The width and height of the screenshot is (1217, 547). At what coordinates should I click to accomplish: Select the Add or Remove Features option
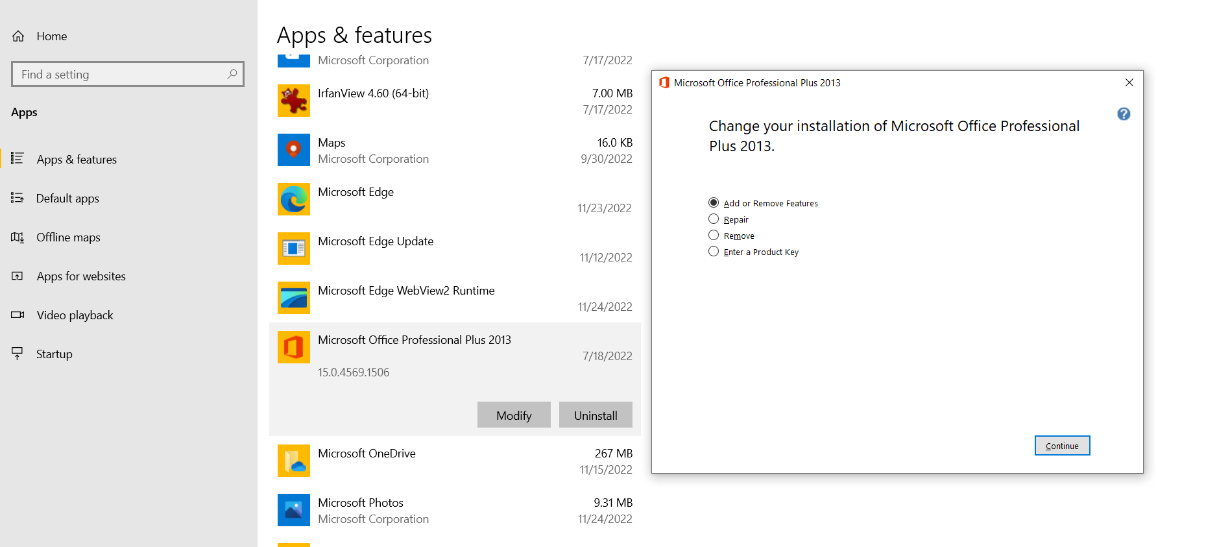coord(763,203)
